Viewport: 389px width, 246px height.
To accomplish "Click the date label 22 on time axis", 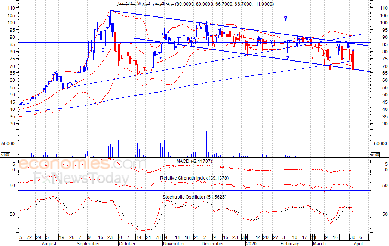I will tap(29, 237).
